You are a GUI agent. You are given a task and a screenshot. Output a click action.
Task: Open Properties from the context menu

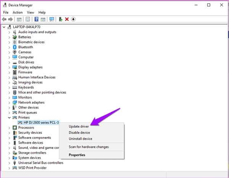click(77, 155)
